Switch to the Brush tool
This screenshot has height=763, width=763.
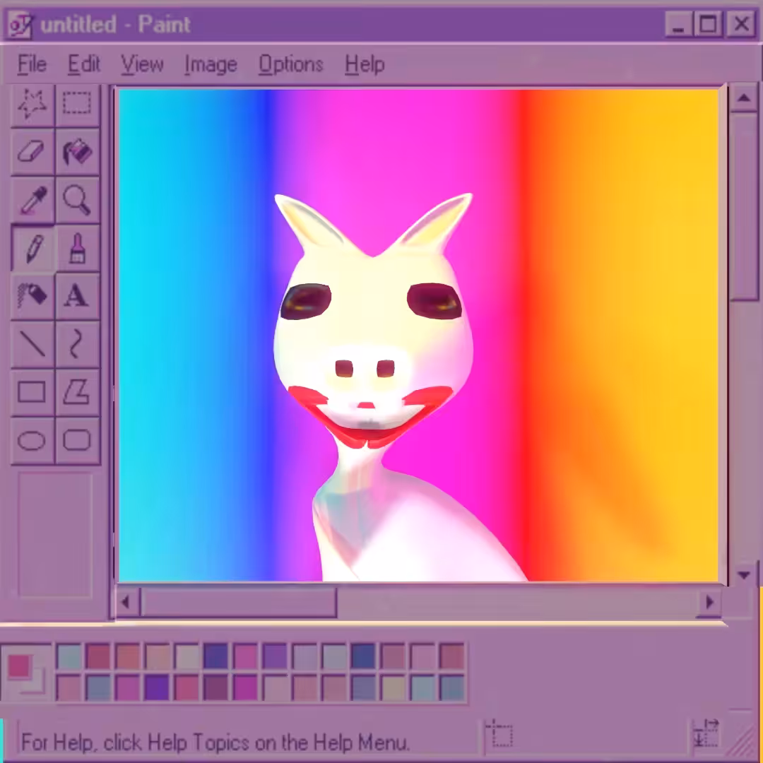tap(78, 248)
